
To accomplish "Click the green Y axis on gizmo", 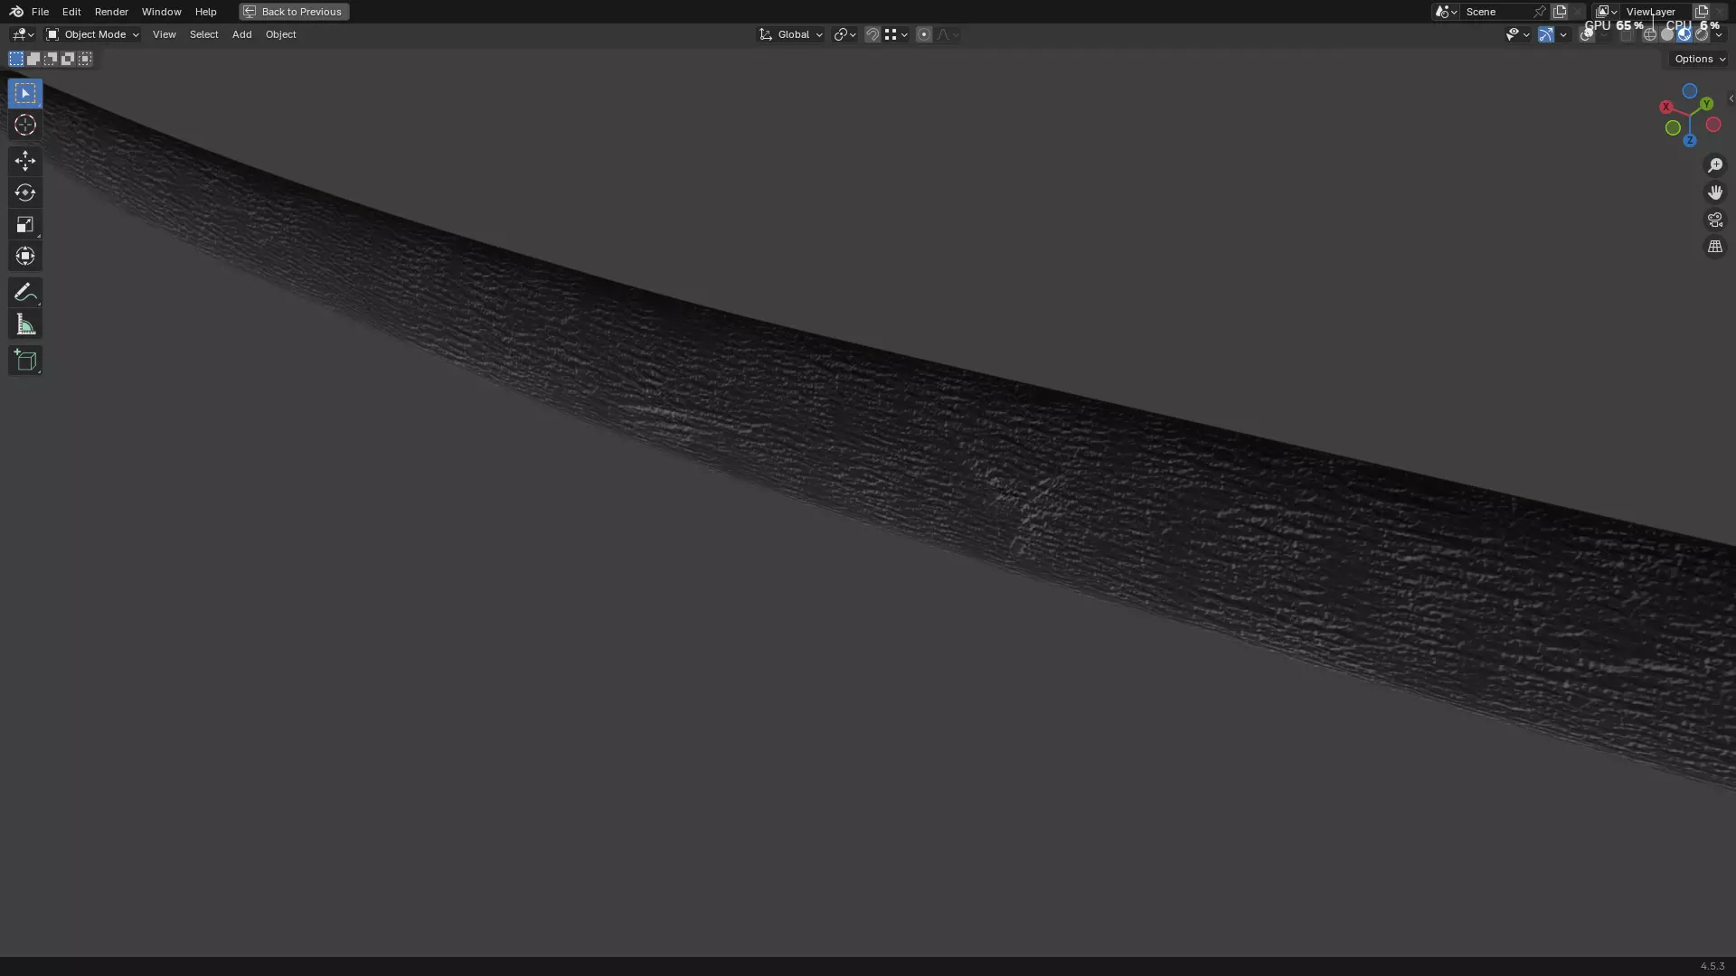I will [x=1706, y=104].
